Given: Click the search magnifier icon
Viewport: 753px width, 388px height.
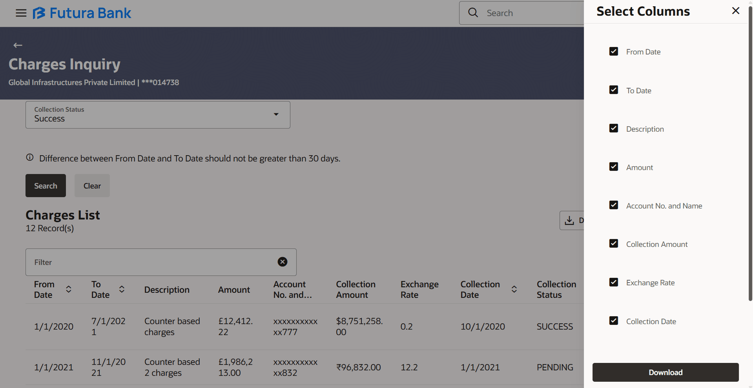Looking at the screenshot, I should pos(473,13).
